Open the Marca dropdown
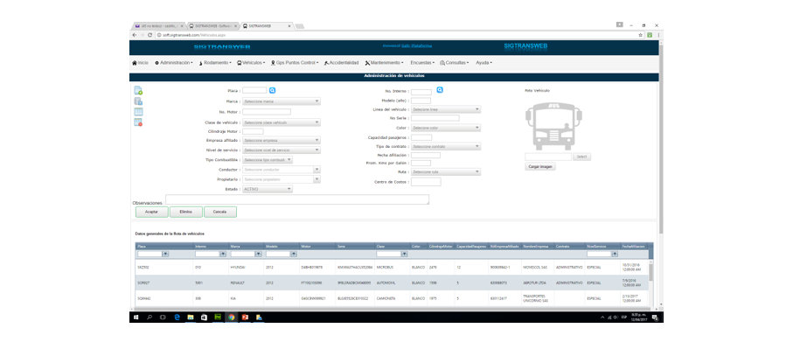Viewport: 793px width, 356px height. pyautogui.click(x=281, y=101)
